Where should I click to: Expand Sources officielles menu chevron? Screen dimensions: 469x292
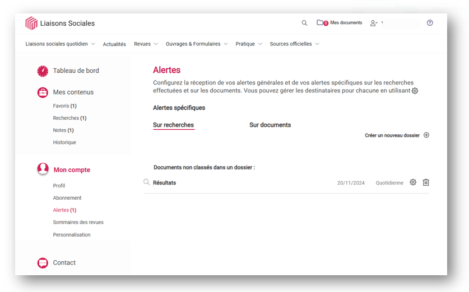[317, 44]
